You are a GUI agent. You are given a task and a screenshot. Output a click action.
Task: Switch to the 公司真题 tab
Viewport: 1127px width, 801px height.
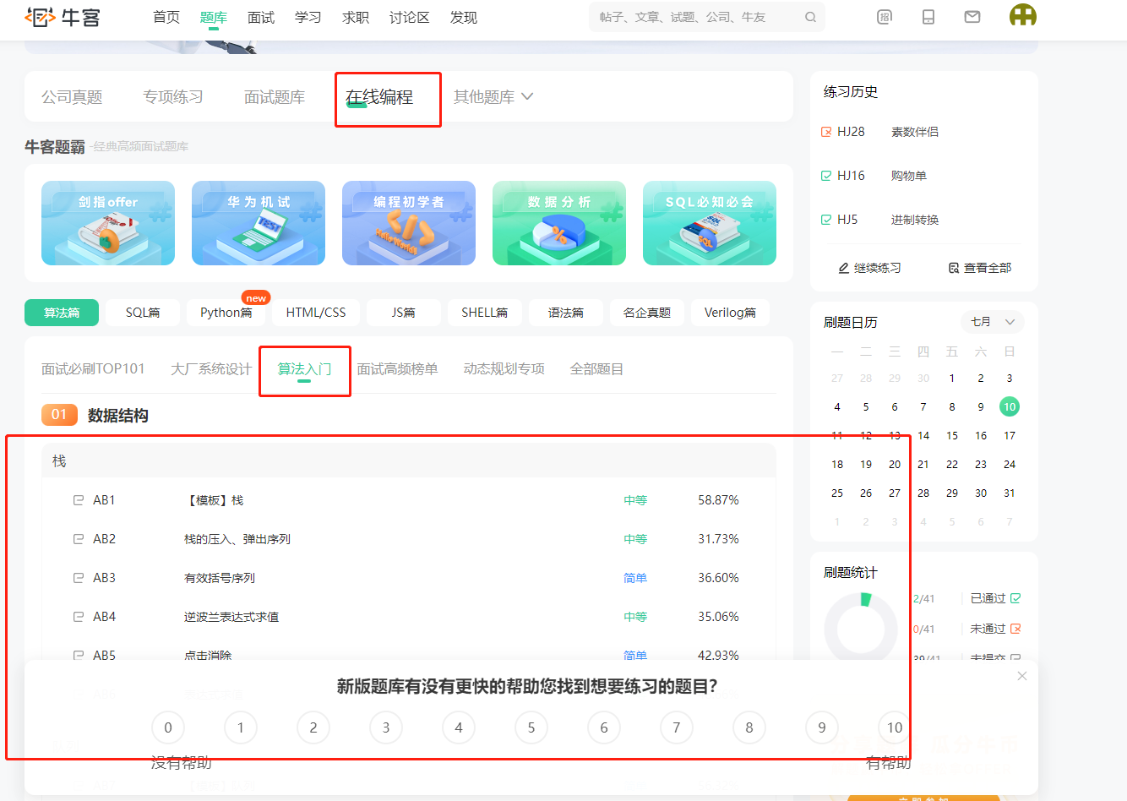coord(72,97)
